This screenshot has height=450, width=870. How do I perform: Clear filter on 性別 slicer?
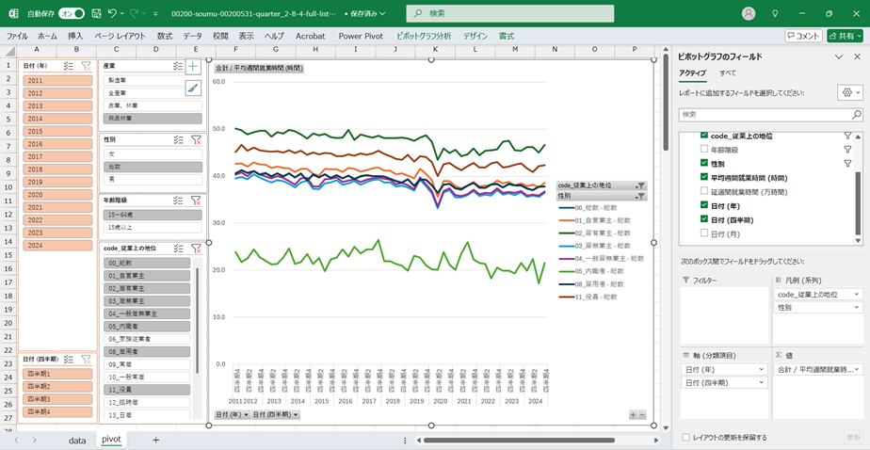pyautogui.click(x=196, y=138)
